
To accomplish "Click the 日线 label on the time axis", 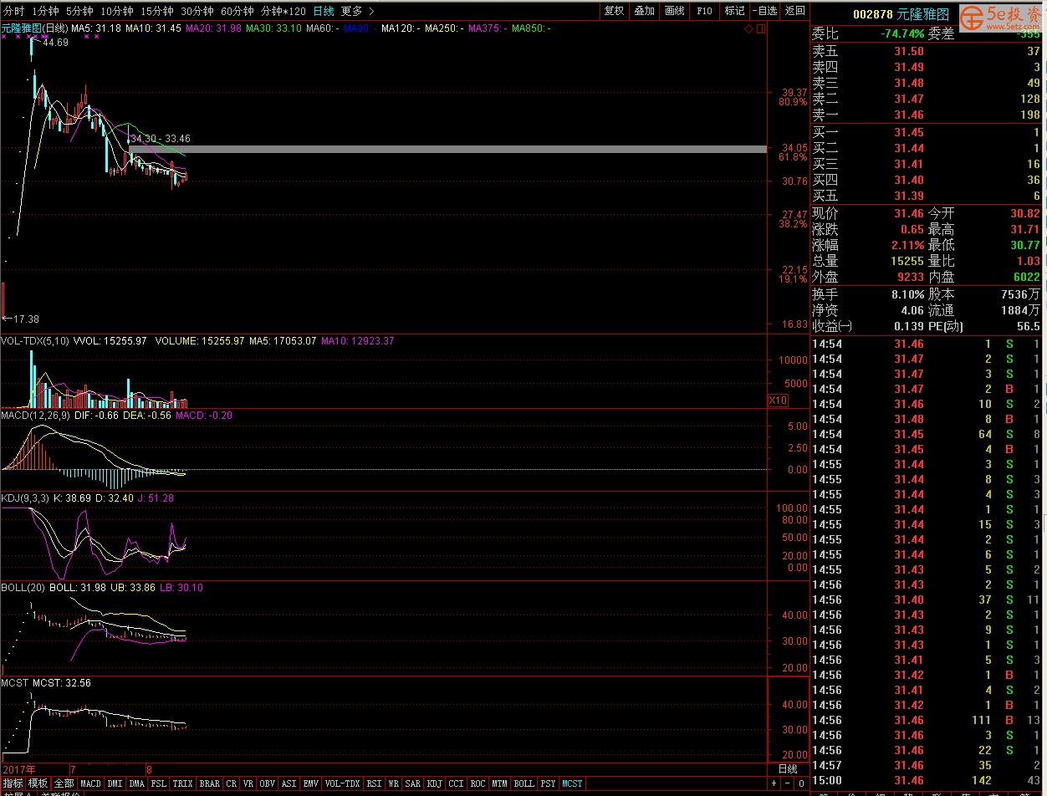I will point(788,768).
